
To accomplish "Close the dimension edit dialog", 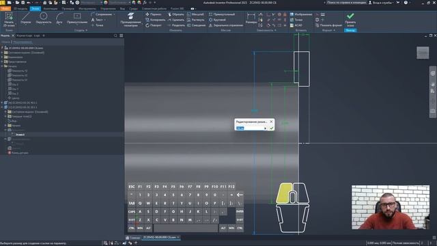I will click(271, 122).
